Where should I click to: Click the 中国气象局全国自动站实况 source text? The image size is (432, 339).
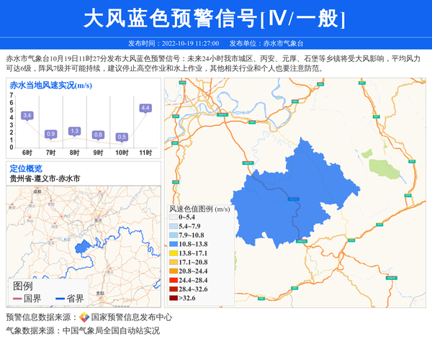(112, 330)
